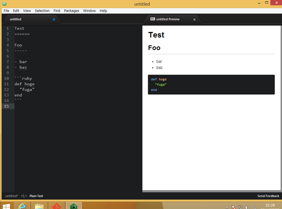
Task: Click the 'bar' bullet in the preview
Action: click(x=159, y=62)
